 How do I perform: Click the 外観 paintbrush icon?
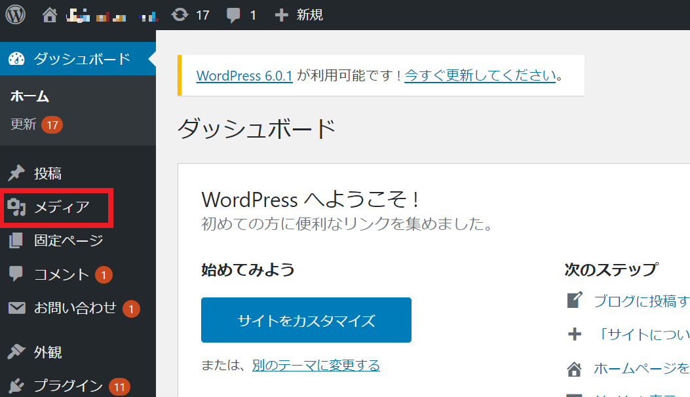pyautogui.click(x=16, y=352)
